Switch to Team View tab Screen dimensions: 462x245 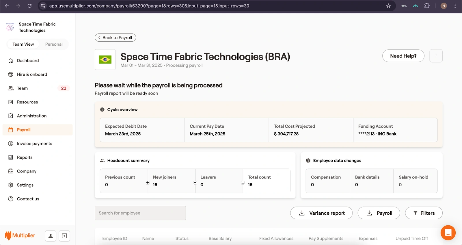pyautogui.click(x=23, y=44)
